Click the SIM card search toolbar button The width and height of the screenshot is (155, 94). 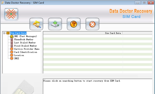point(36,24)
